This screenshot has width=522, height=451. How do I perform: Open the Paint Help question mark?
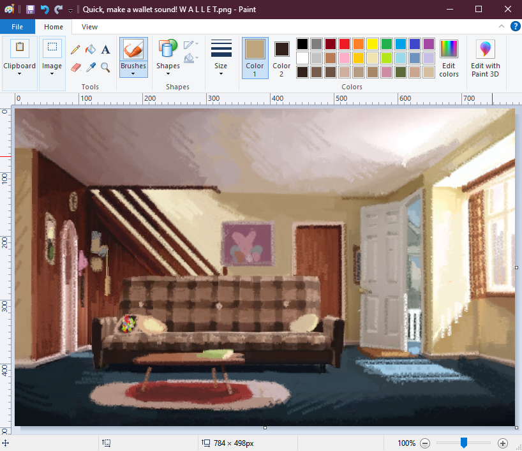click(516, 26)
